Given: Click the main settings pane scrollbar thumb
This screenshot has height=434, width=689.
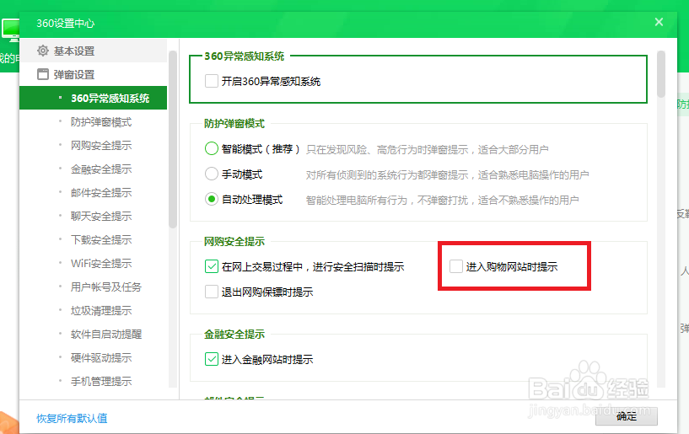Looking at the screenshot, I should tap(661, 74).
